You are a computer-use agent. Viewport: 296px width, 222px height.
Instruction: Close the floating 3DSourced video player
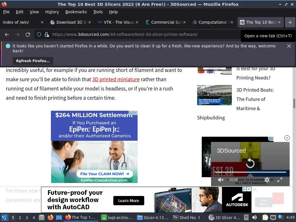287,138
